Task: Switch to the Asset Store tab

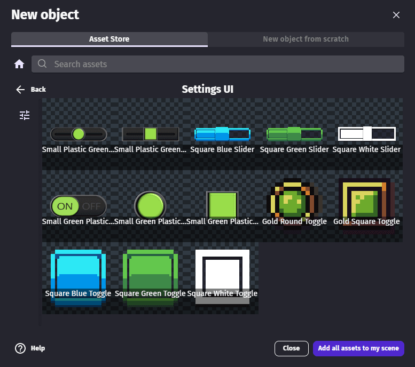Action: 109,39
